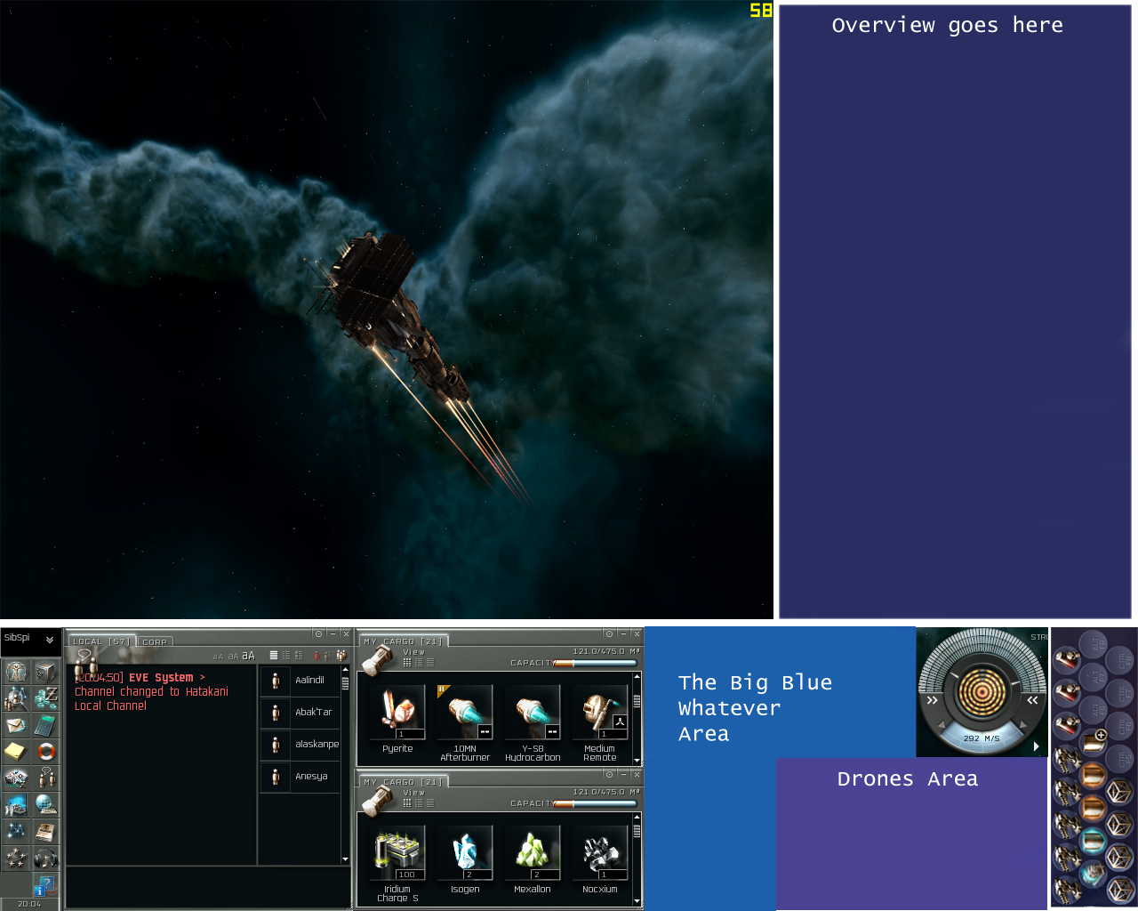Click the left double-chevron on the ship HUD
Image resolution: width=1138 pixels, height=911 pixels.
click(932, 701)
